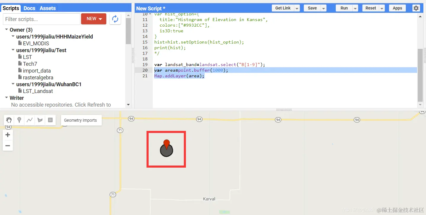Collapse users/1999jialiu/Test repository

pos(13,50)
